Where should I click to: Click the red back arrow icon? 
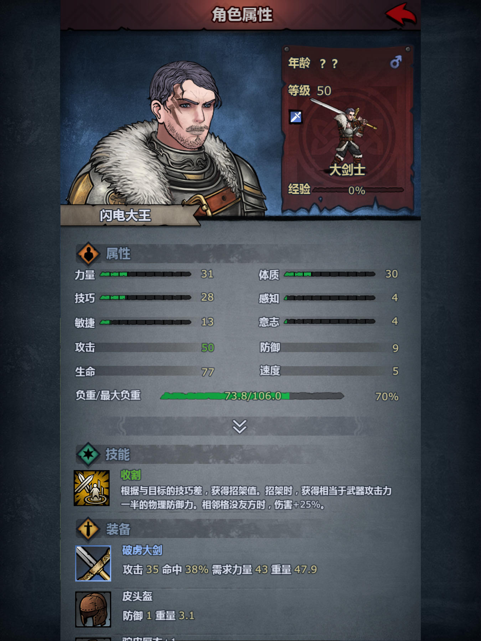(400, 15)
